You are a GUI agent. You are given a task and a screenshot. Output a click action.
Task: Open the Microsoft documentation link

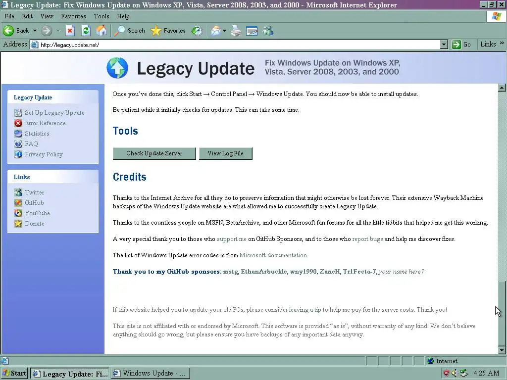click(x=273, y=255)
